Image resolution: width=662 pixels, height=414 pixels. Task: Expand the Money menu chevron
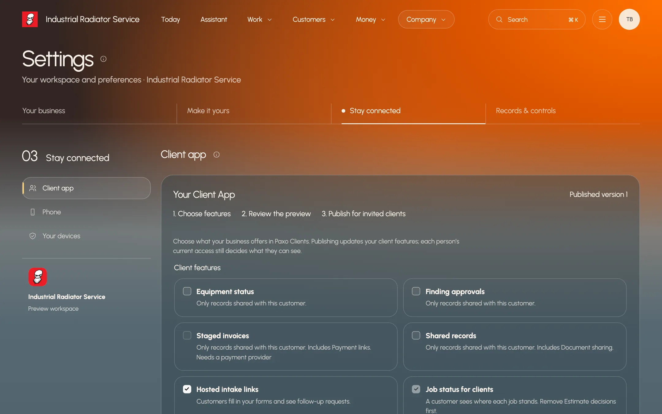[383, 20]
